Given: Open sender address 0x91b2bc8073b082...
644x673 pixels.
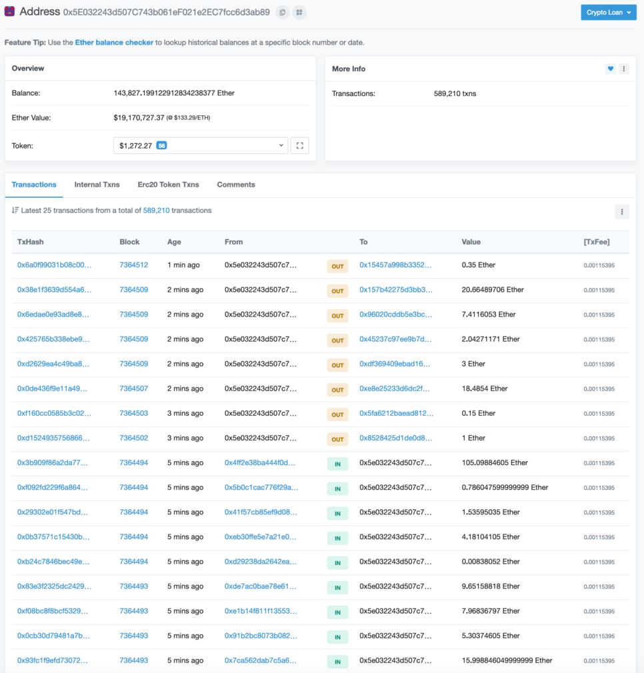Looking at the screenshot, I should pyautogui.click(x=261, y=636).
